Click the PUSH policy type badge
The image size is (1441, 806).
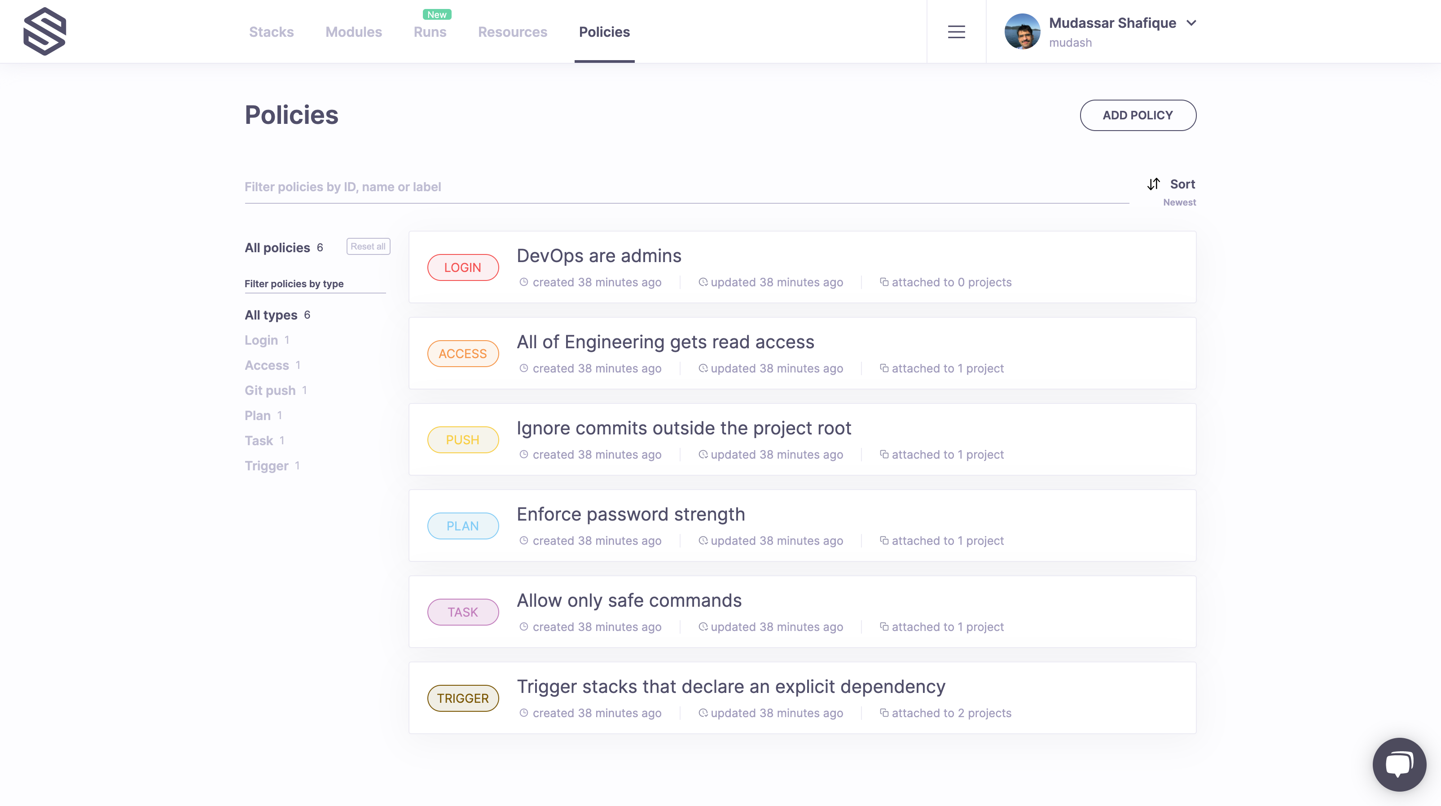[463, 440]
